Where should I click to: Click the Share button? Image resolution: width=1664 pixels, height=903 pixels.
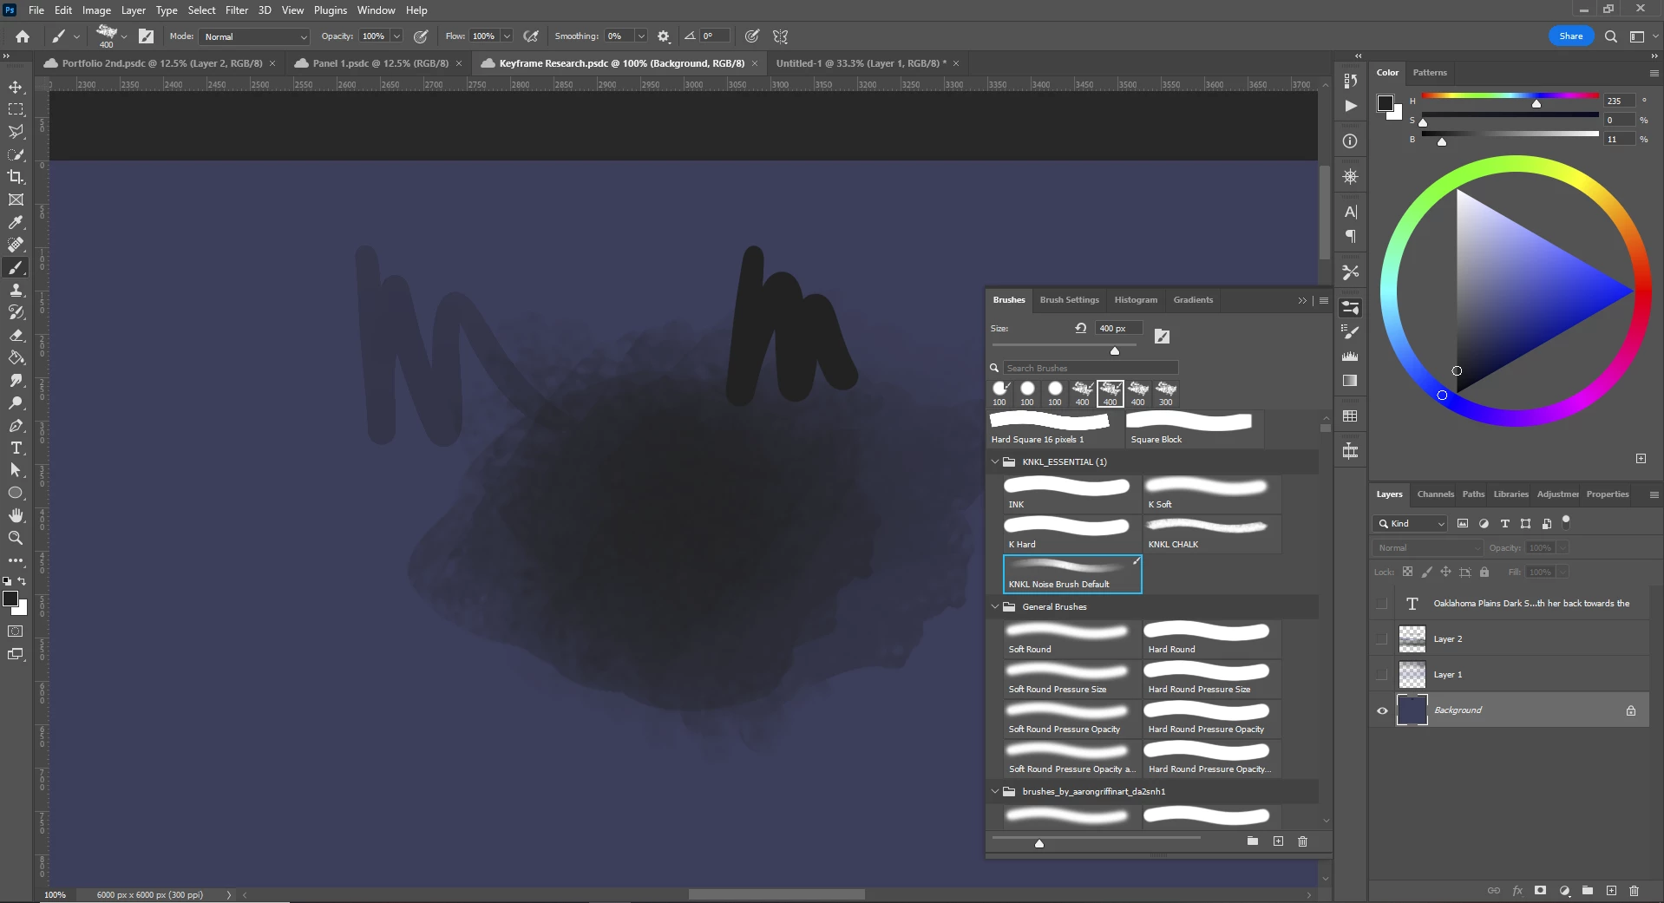[1570, 36]
